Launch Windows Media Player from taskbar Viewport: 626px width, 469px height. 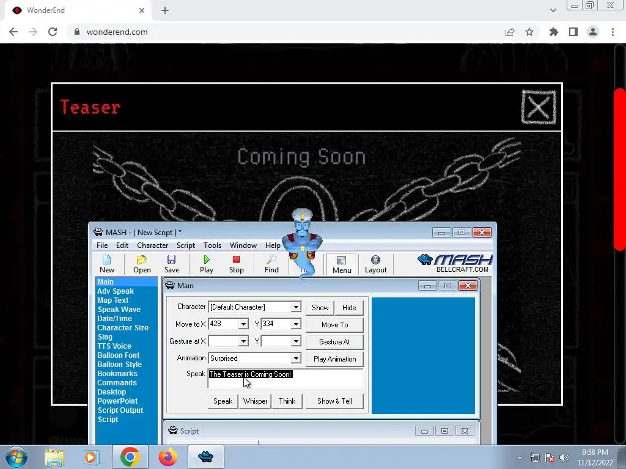tap(90, 457)
